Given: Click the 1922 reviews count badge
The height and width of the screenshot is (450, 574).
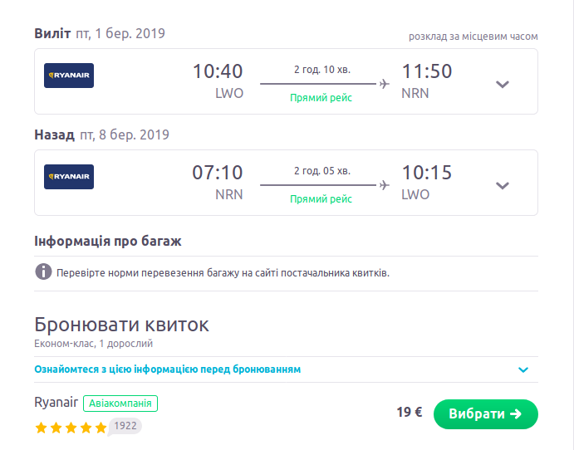Looking at the screenshot, I should click(125, 426).
